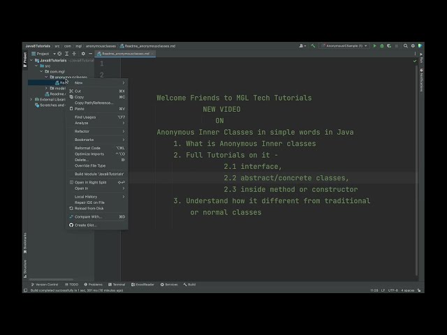This screenshot has height=335, width=447.
Task: Open the Local History submenu
Action: click(97, 197)
